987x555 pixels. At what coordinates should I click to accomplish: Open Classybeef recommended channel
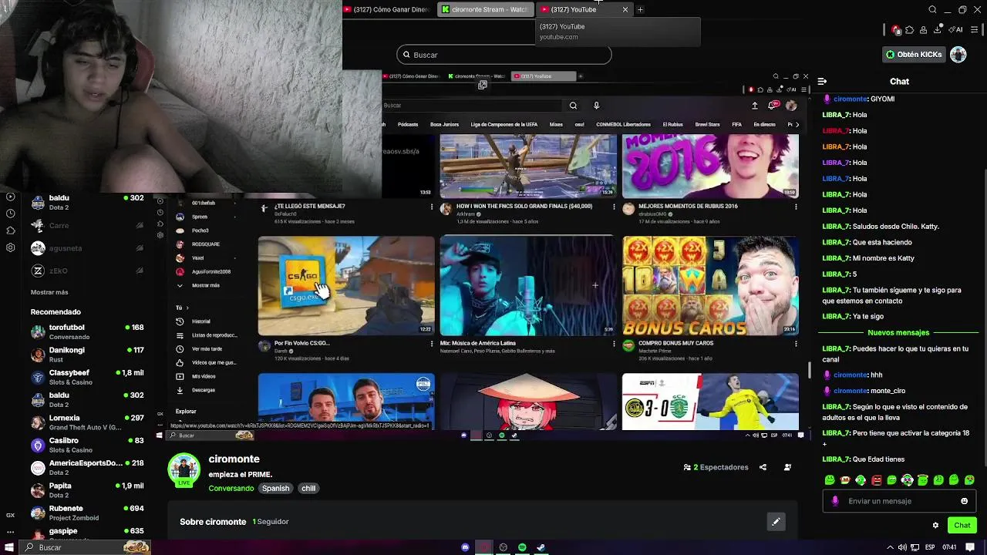click(87, 377)
